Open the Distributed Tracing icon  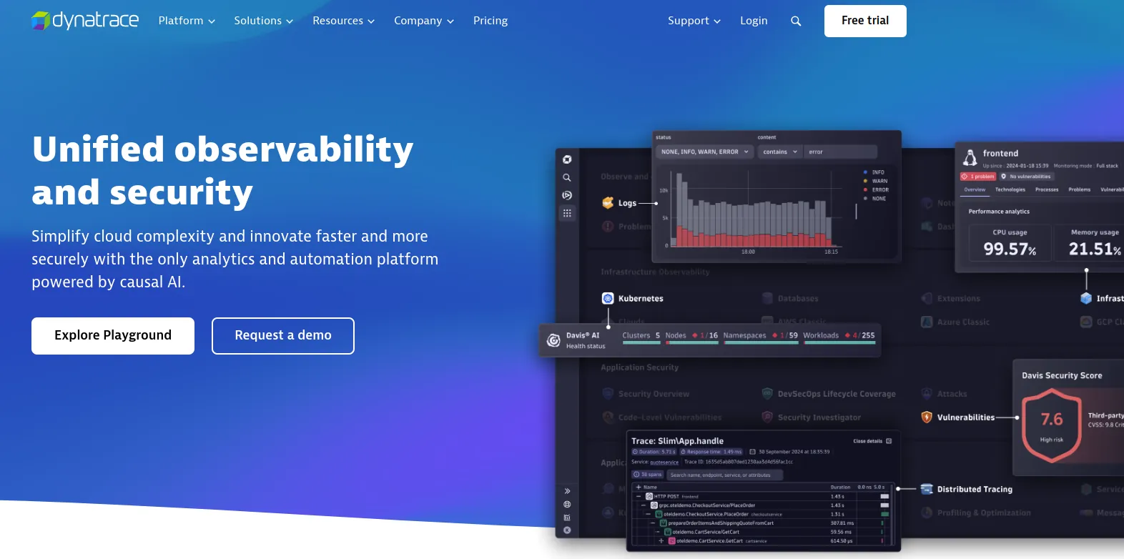(927, 489)
